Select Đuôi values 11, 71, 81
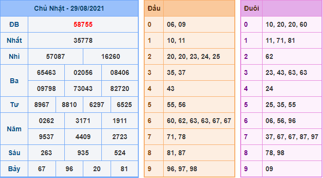 pos(280,40)
